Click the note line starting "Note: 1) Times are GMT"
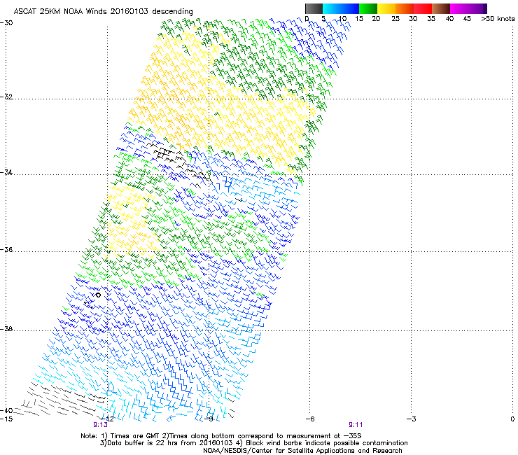This screenshot has width=518, height=455. (x=220, y=436)
